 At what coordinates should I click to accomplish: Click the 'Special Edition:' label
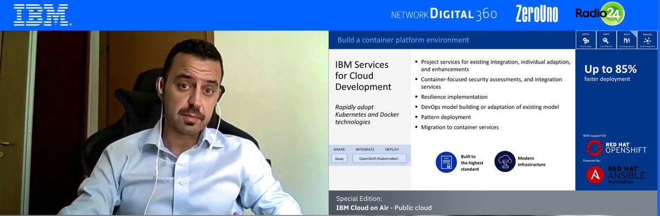pos(359,199)
